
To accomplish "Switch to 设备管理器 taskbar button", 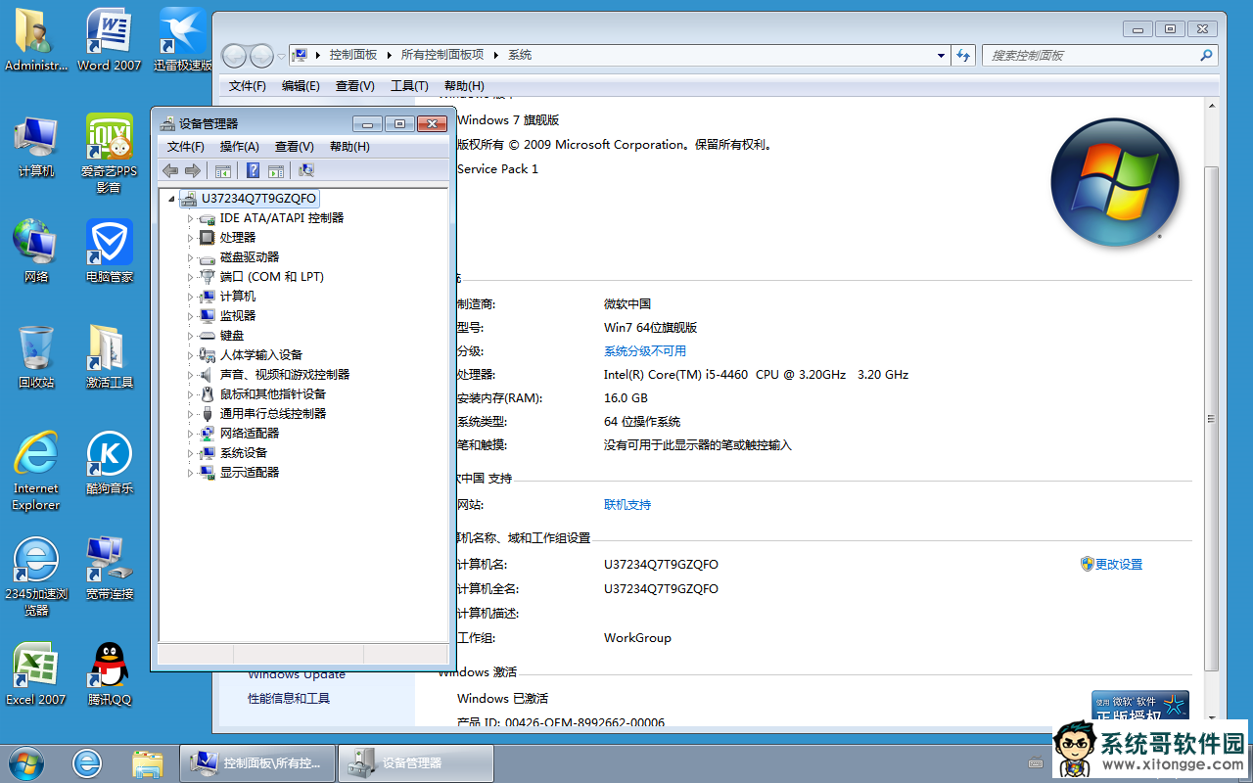I will 415,762.
